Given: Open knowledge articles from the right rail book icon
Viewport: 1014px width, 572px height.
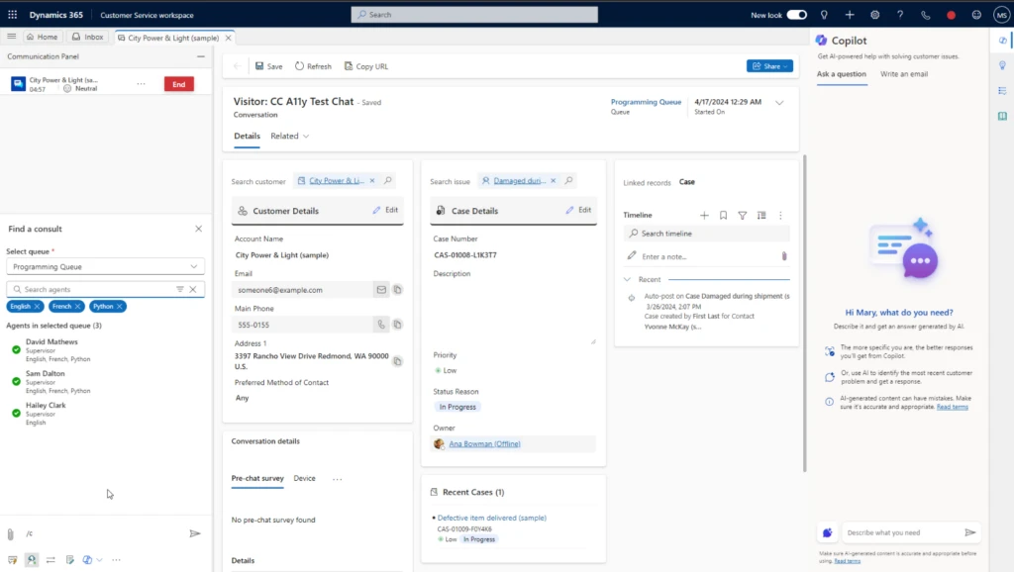Looking at the screenshot, I should (x=1002, y=112).
